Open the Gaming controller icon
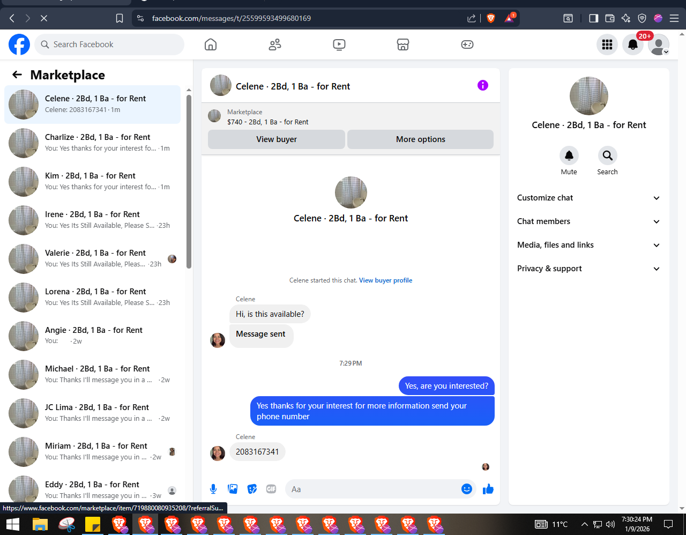This screenshot has height=535, width=686. [x=467, y=44]
